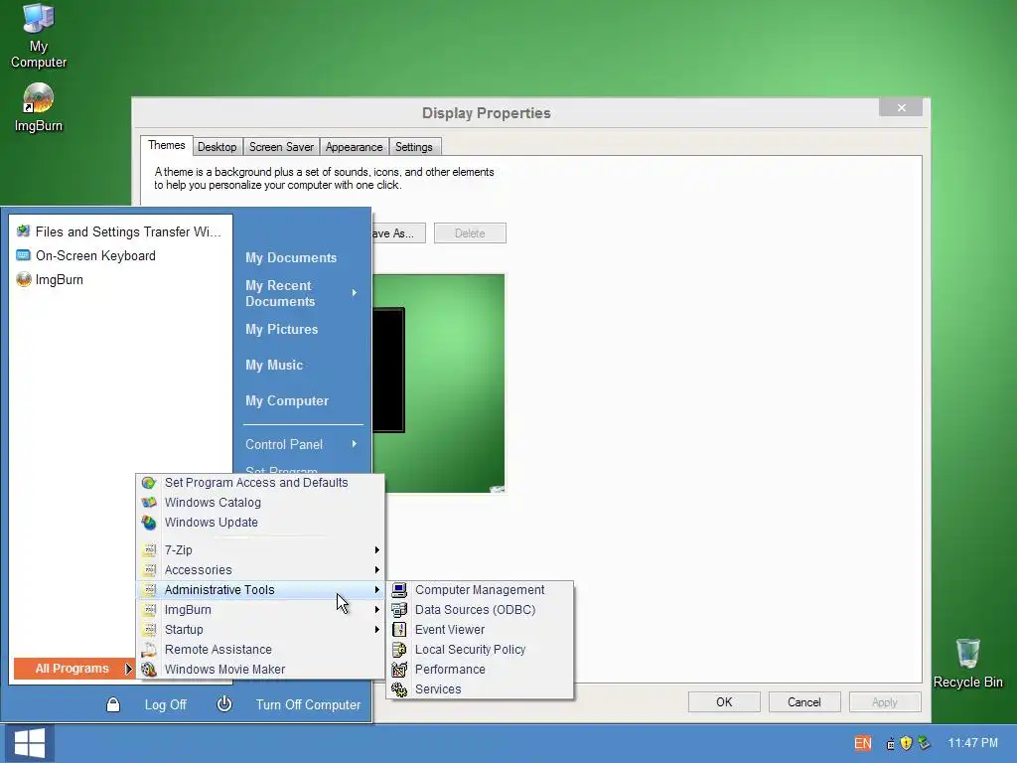This screenshot has height=763, width=1017.
Task: Open My Computer from Start menu
Action: tap(287, 401)
